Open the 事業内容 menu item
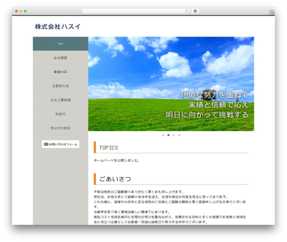This screenshot has height=242, width=287. 60,72
